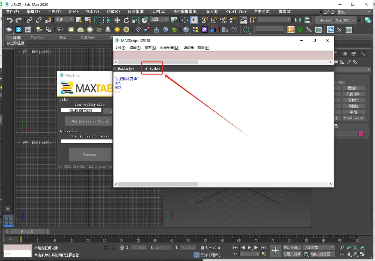Click the 几何球体 create button
375x261 pixels.
(353, 94)
